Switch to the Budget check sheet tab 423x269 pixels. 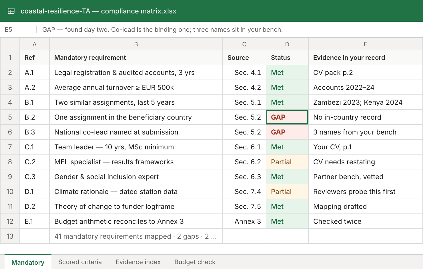195,262
